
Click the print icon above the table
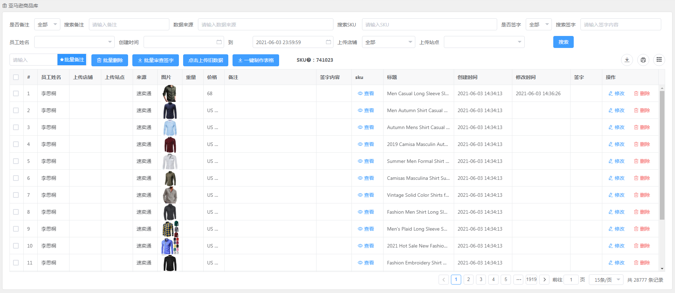[643, 60]
